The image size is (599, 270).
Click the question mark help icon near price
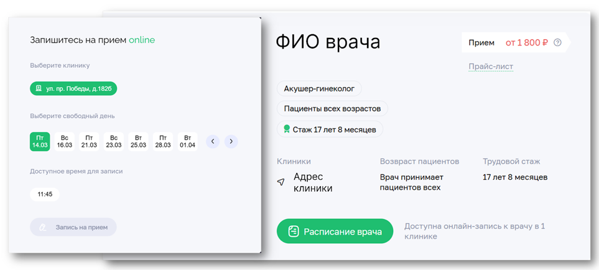coord(557,43)
